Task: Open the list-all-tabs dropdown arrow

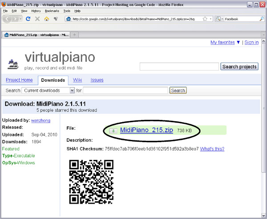Action: (263, 35)
